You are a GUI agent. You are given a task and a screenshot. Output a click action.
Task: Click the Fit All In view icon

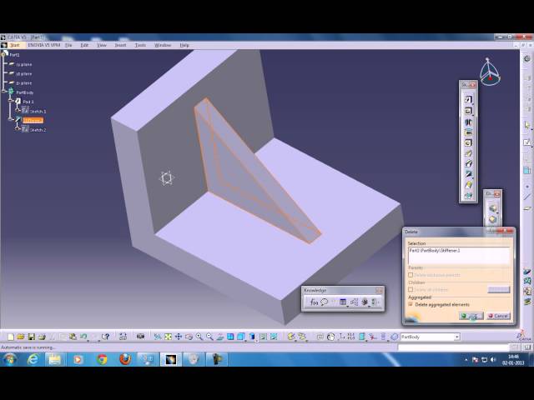tap(168, 337)
